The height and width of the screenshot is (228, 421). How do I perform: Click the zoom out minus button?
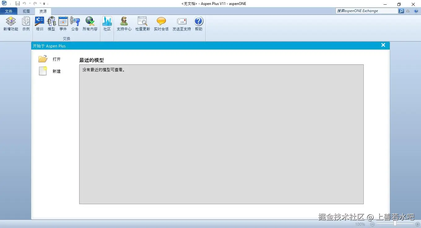(x=373, y=224)
